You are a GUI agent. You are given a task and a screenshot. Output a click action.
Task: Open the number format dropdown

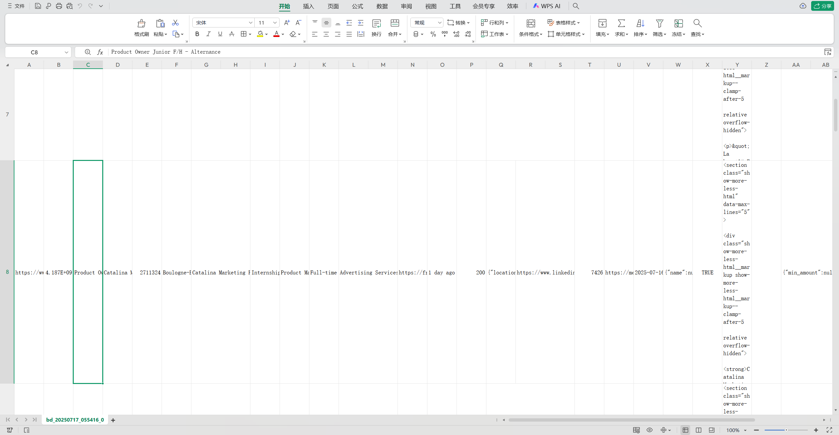[x=439, y=23]
